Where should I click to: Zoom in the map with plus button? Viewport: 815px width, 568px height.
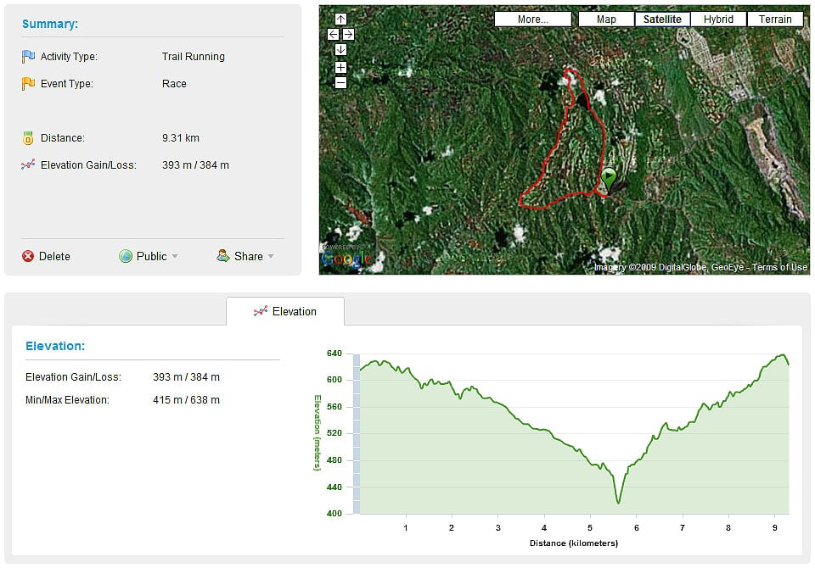click(340, 67)
